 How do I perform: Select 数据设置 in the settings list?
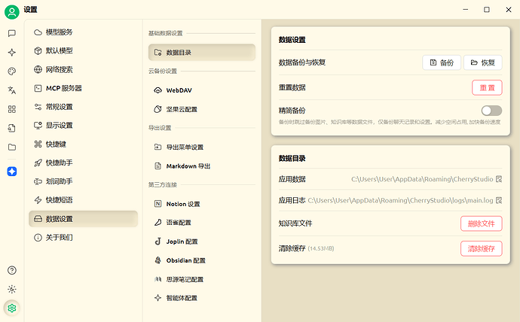pos(83,219)
